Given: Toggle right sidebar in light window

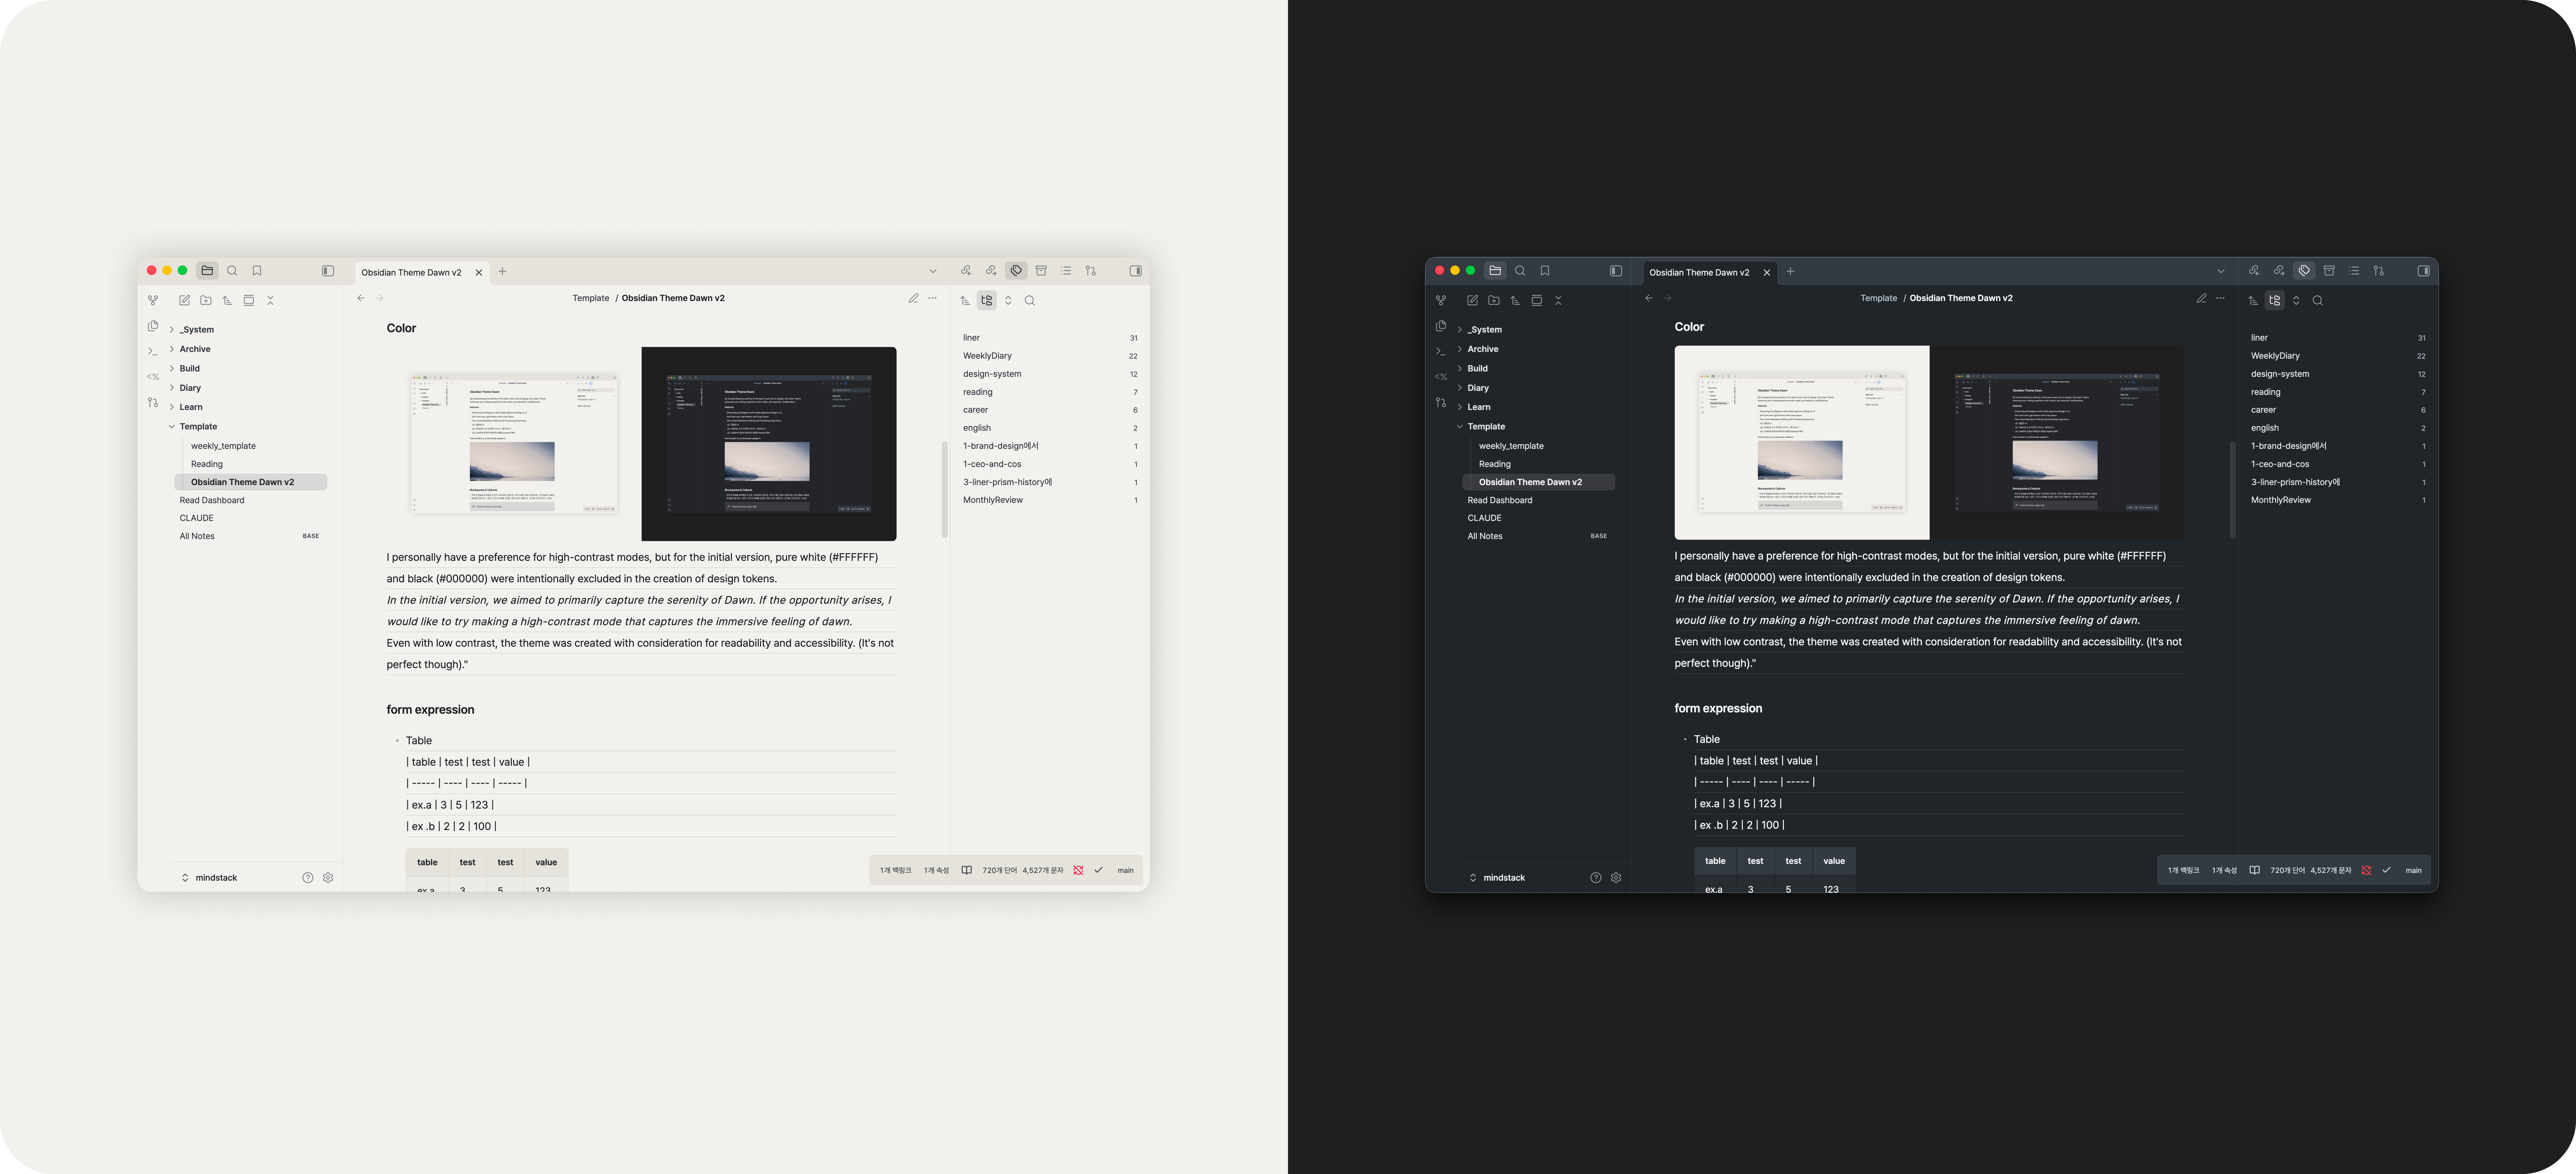Looking at the screenshot, I should pos(1136,271).
